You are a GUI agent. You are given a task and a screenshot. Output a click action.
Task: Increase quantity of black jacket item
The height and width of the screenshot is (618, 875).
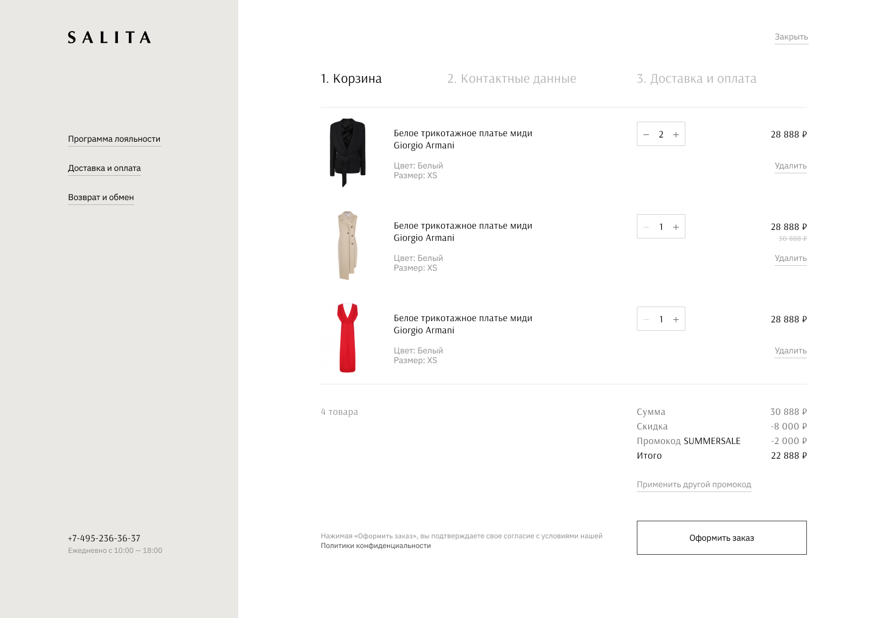click(676, 134)
